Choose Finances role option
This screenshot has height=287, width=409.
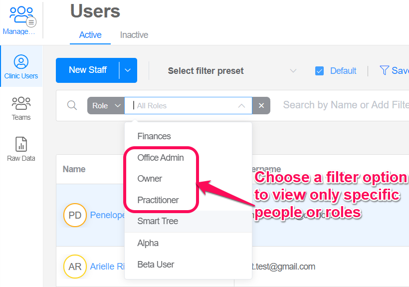pyautogui.click(x=189, y=136)
